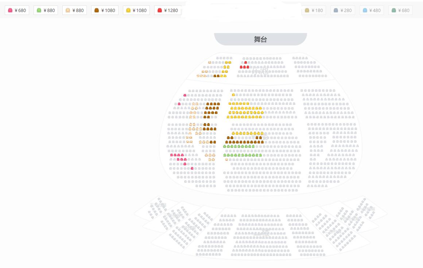Select the lowest isolated pink seat on the left
The width and height of the screenshot is (423, 268).
tap(192, 168)
